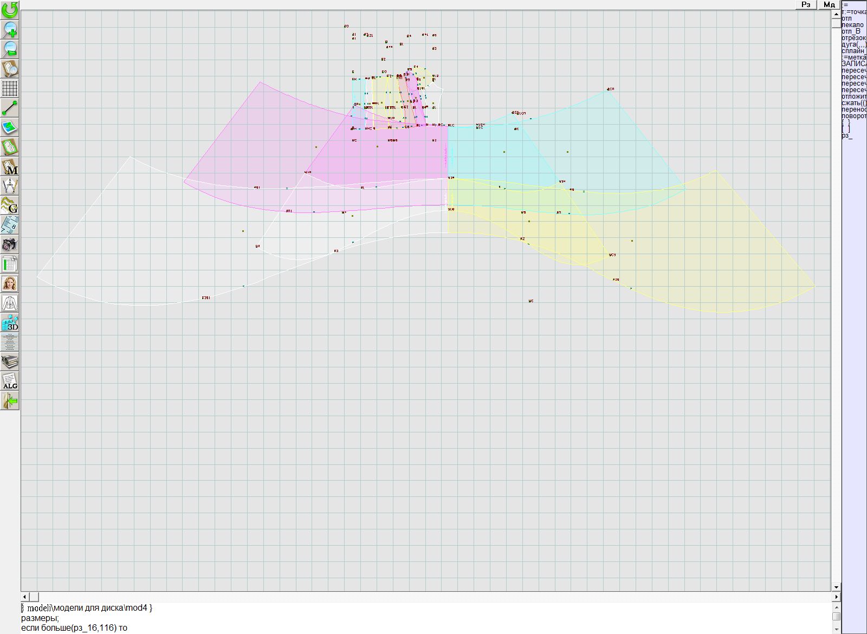867x634 pixels.
Task: Click the camera snapshot icon
Action: (10, 244)
